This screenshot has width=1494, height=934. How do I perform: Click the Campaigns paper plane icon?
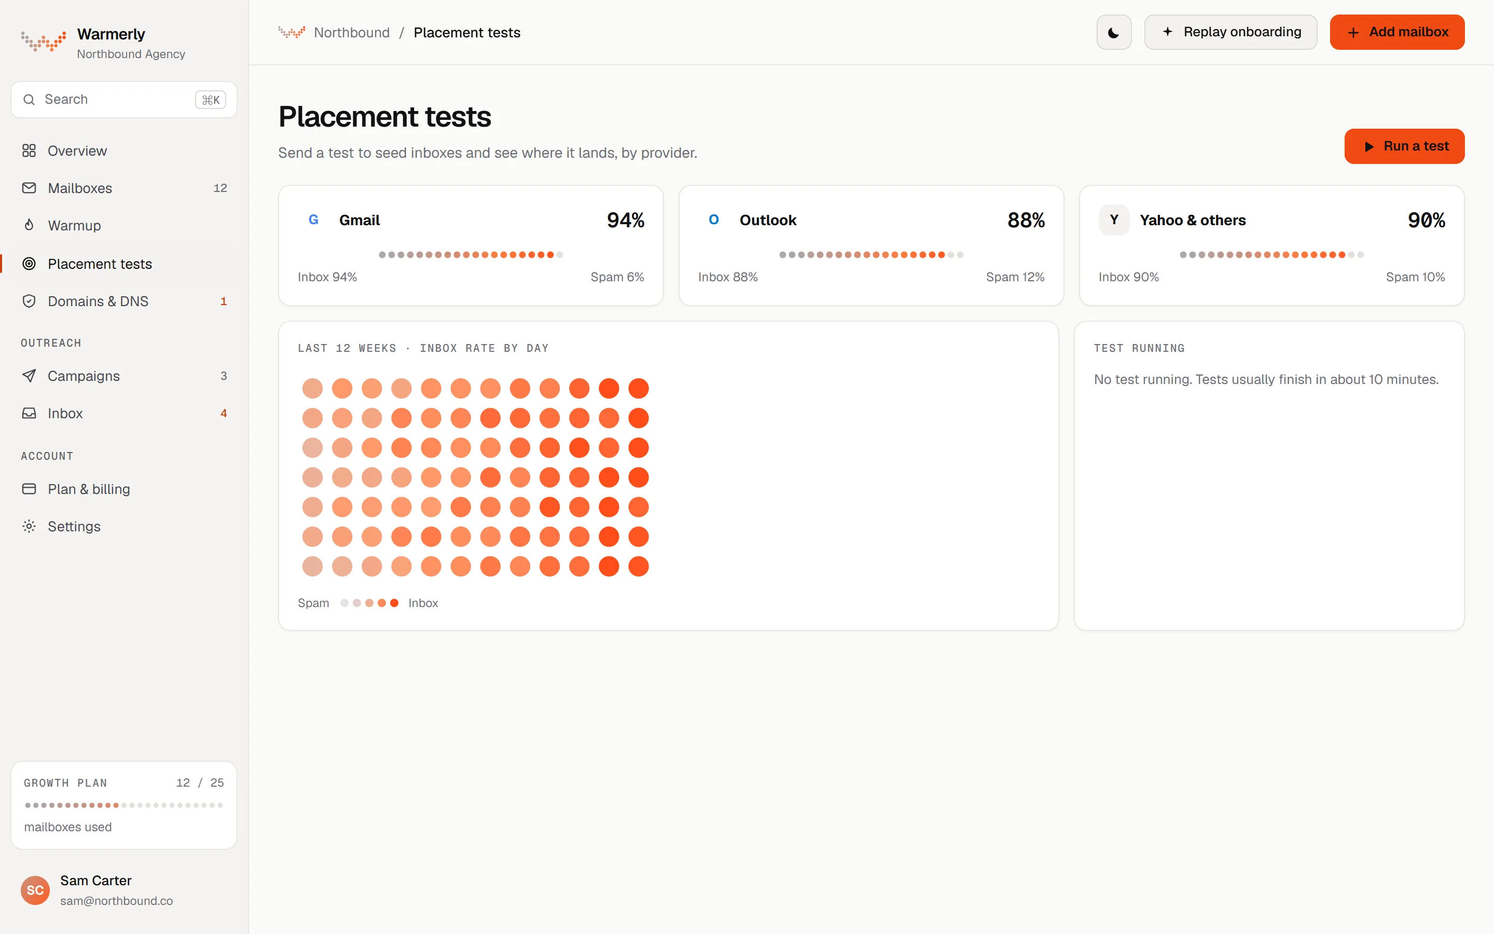(29, 376)
